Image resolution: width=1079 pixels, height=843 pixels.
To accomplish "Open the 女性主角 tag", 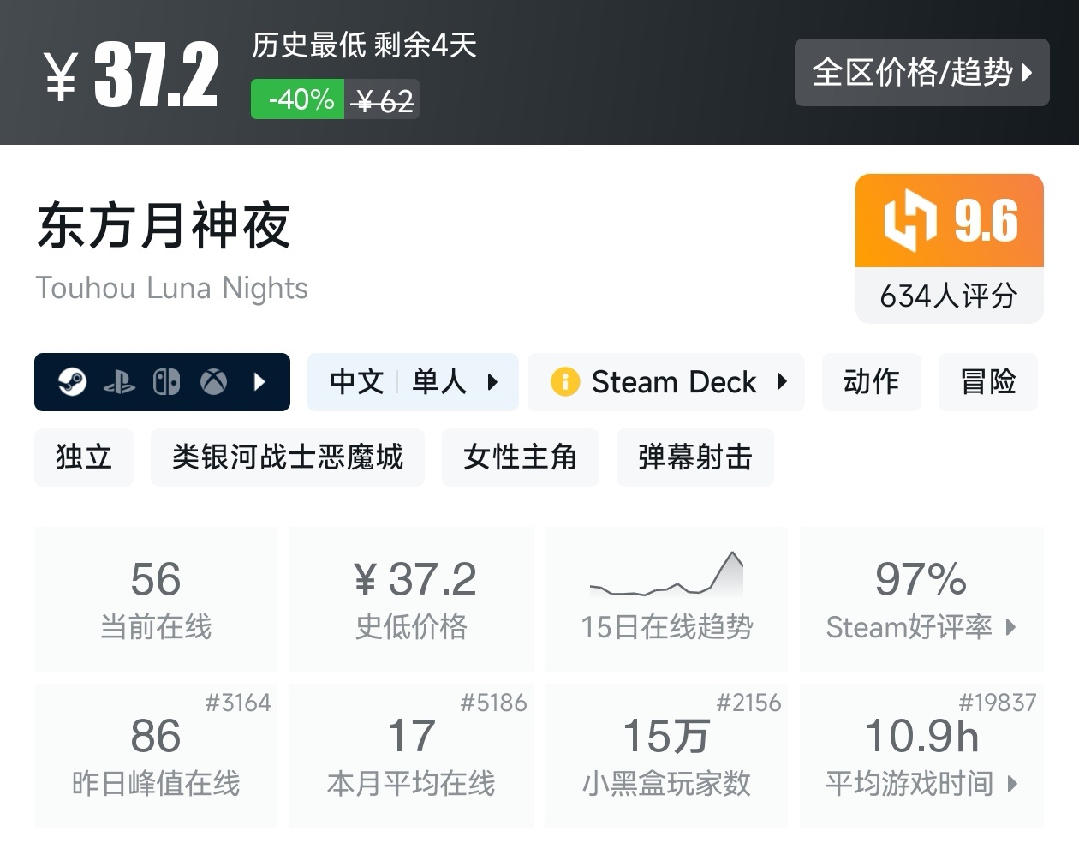I will [x=520, y=457].
